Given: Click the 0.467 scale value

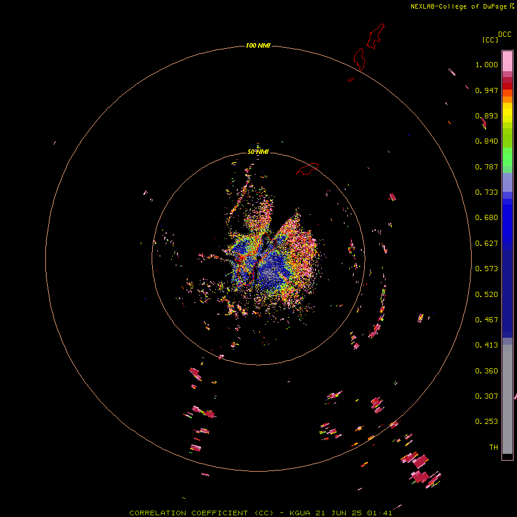Looking at the screenshot, I should [487, 320].
